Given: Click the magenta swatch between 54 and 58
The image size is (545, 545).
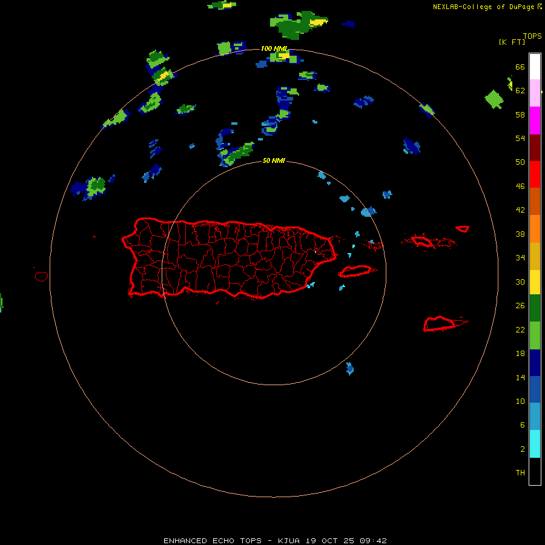Looking at the screenshot, I should [x=535, y=121].
